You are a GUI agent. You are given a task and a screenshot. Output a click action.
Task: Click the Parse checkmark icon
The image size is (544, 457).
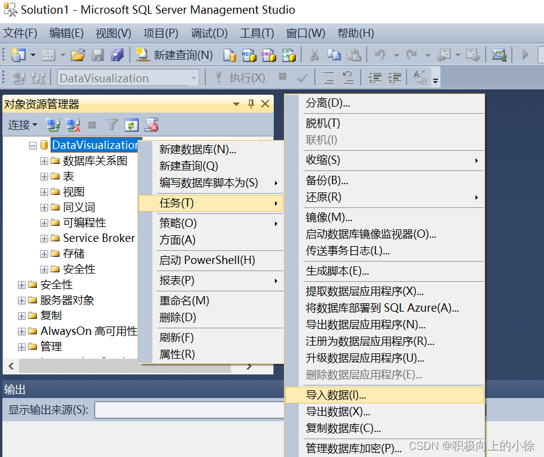point(302,78)
